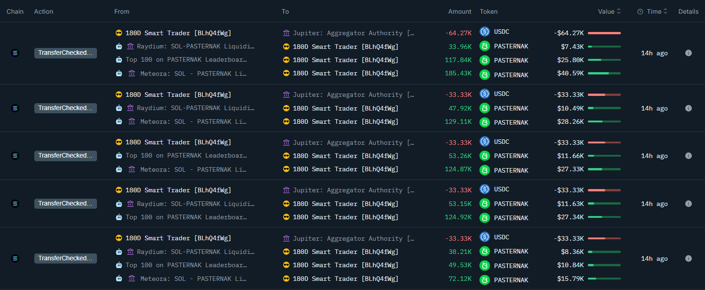Screen dimensions: 705x290
Task: Click the PASTERNAK token icon in the $7.43K row
Action: click(484, 46)
